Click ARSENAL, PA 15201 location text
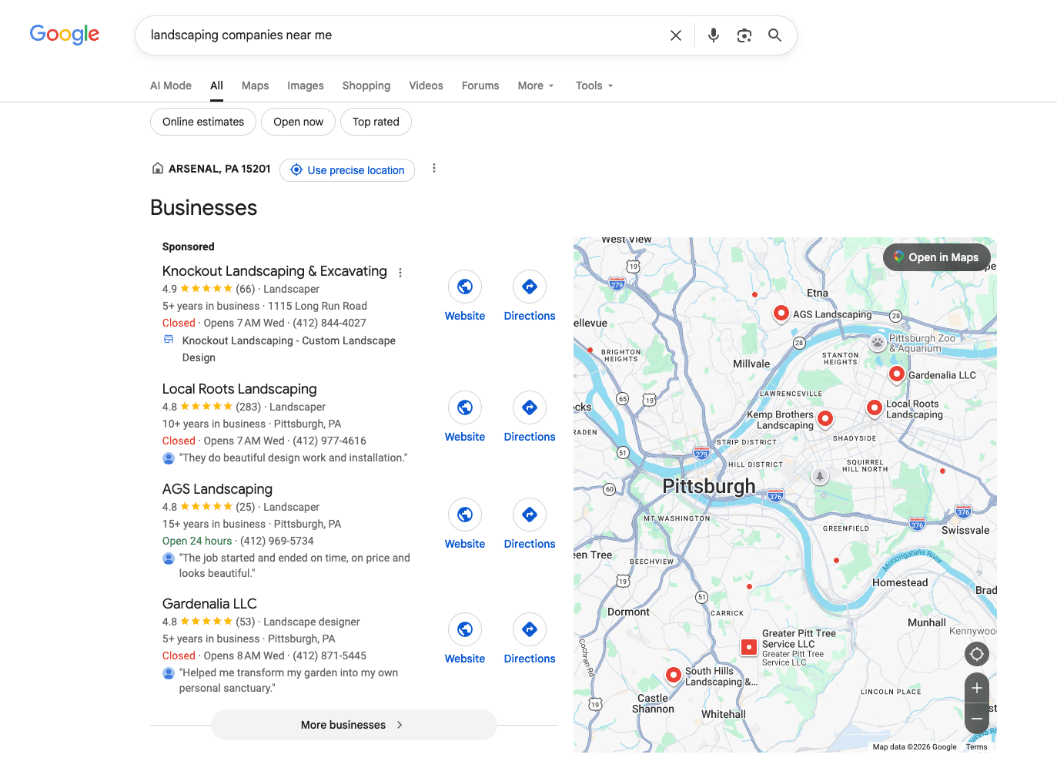The height and width of the screenshot is (778, 1057). click(x=219, y=169)
